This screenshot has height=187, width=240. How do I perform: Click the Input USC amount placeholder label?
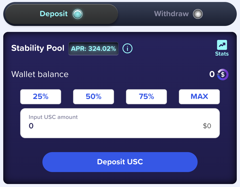(53, 117)
